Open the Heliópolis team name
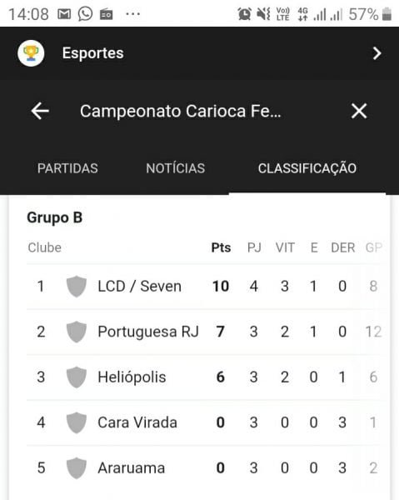 coord(132,377)
